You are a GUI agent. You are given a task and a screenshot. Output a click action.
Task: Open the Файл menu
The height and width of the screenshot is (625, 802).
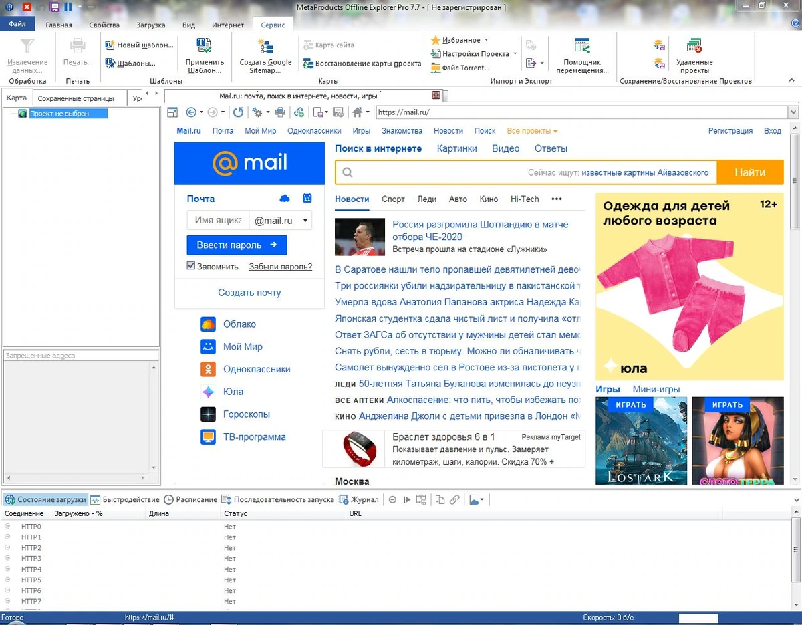click(x=17, y=25)
